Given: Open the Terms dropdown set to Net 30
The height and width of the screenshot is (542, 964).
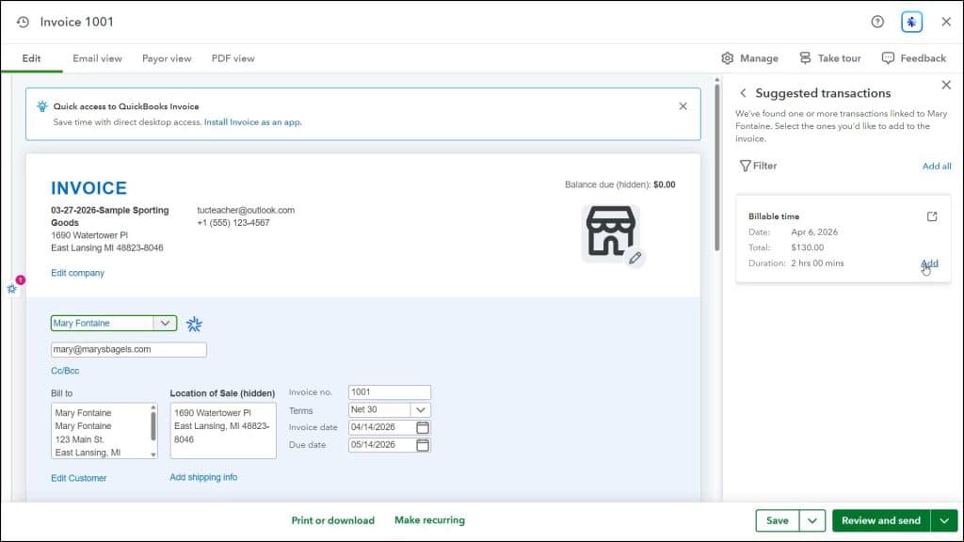Looking at the screenshot, I should pos(421,409).
